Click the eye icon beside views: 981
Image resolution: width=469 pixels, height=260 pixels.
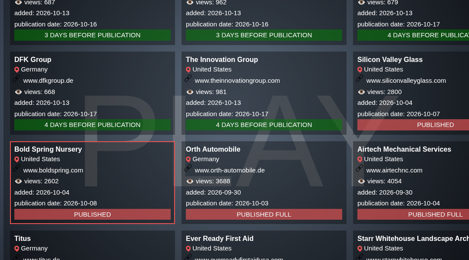click(190, 91)
